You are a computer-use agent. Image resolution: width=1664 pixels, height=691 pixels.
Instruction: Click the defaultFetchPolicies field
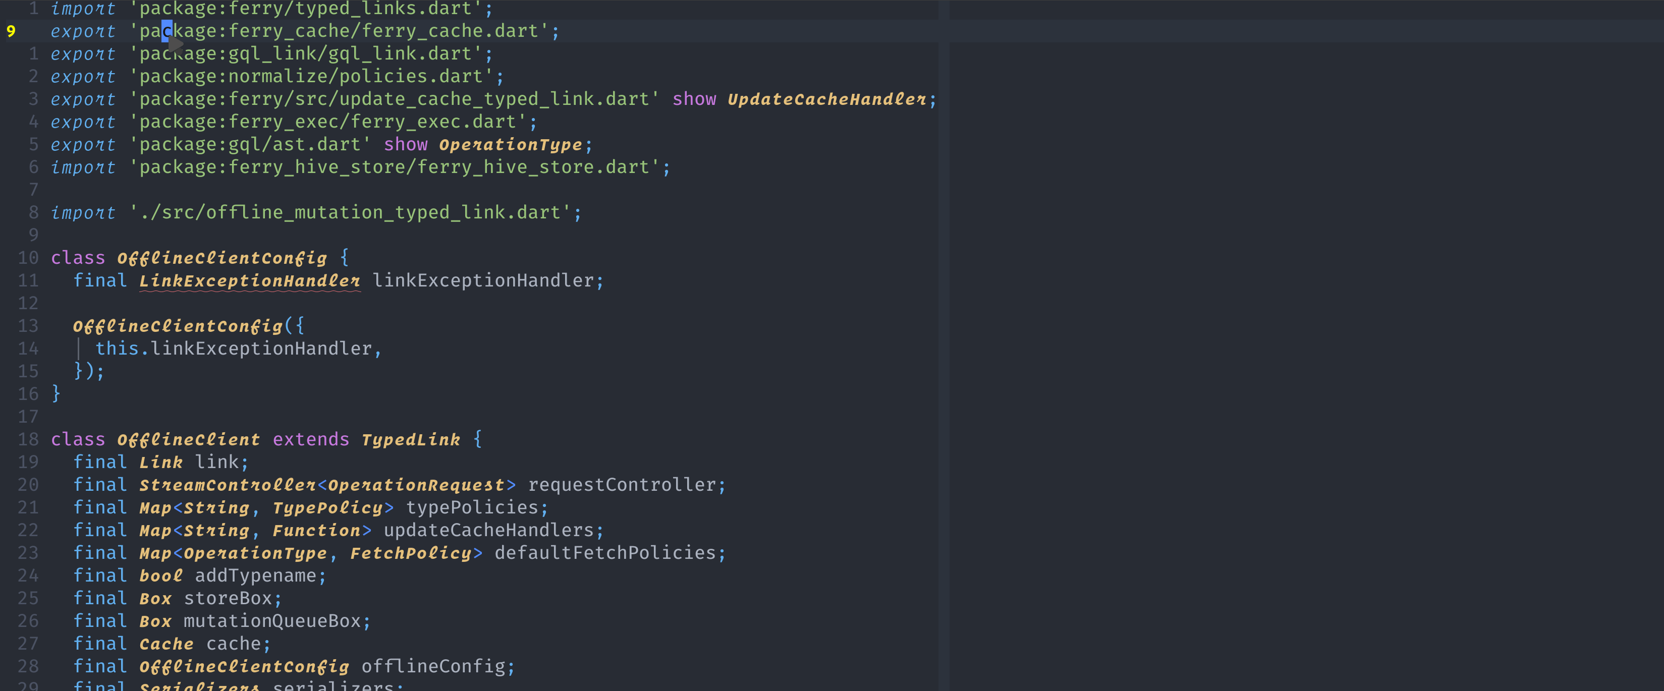tap(606, 553)
